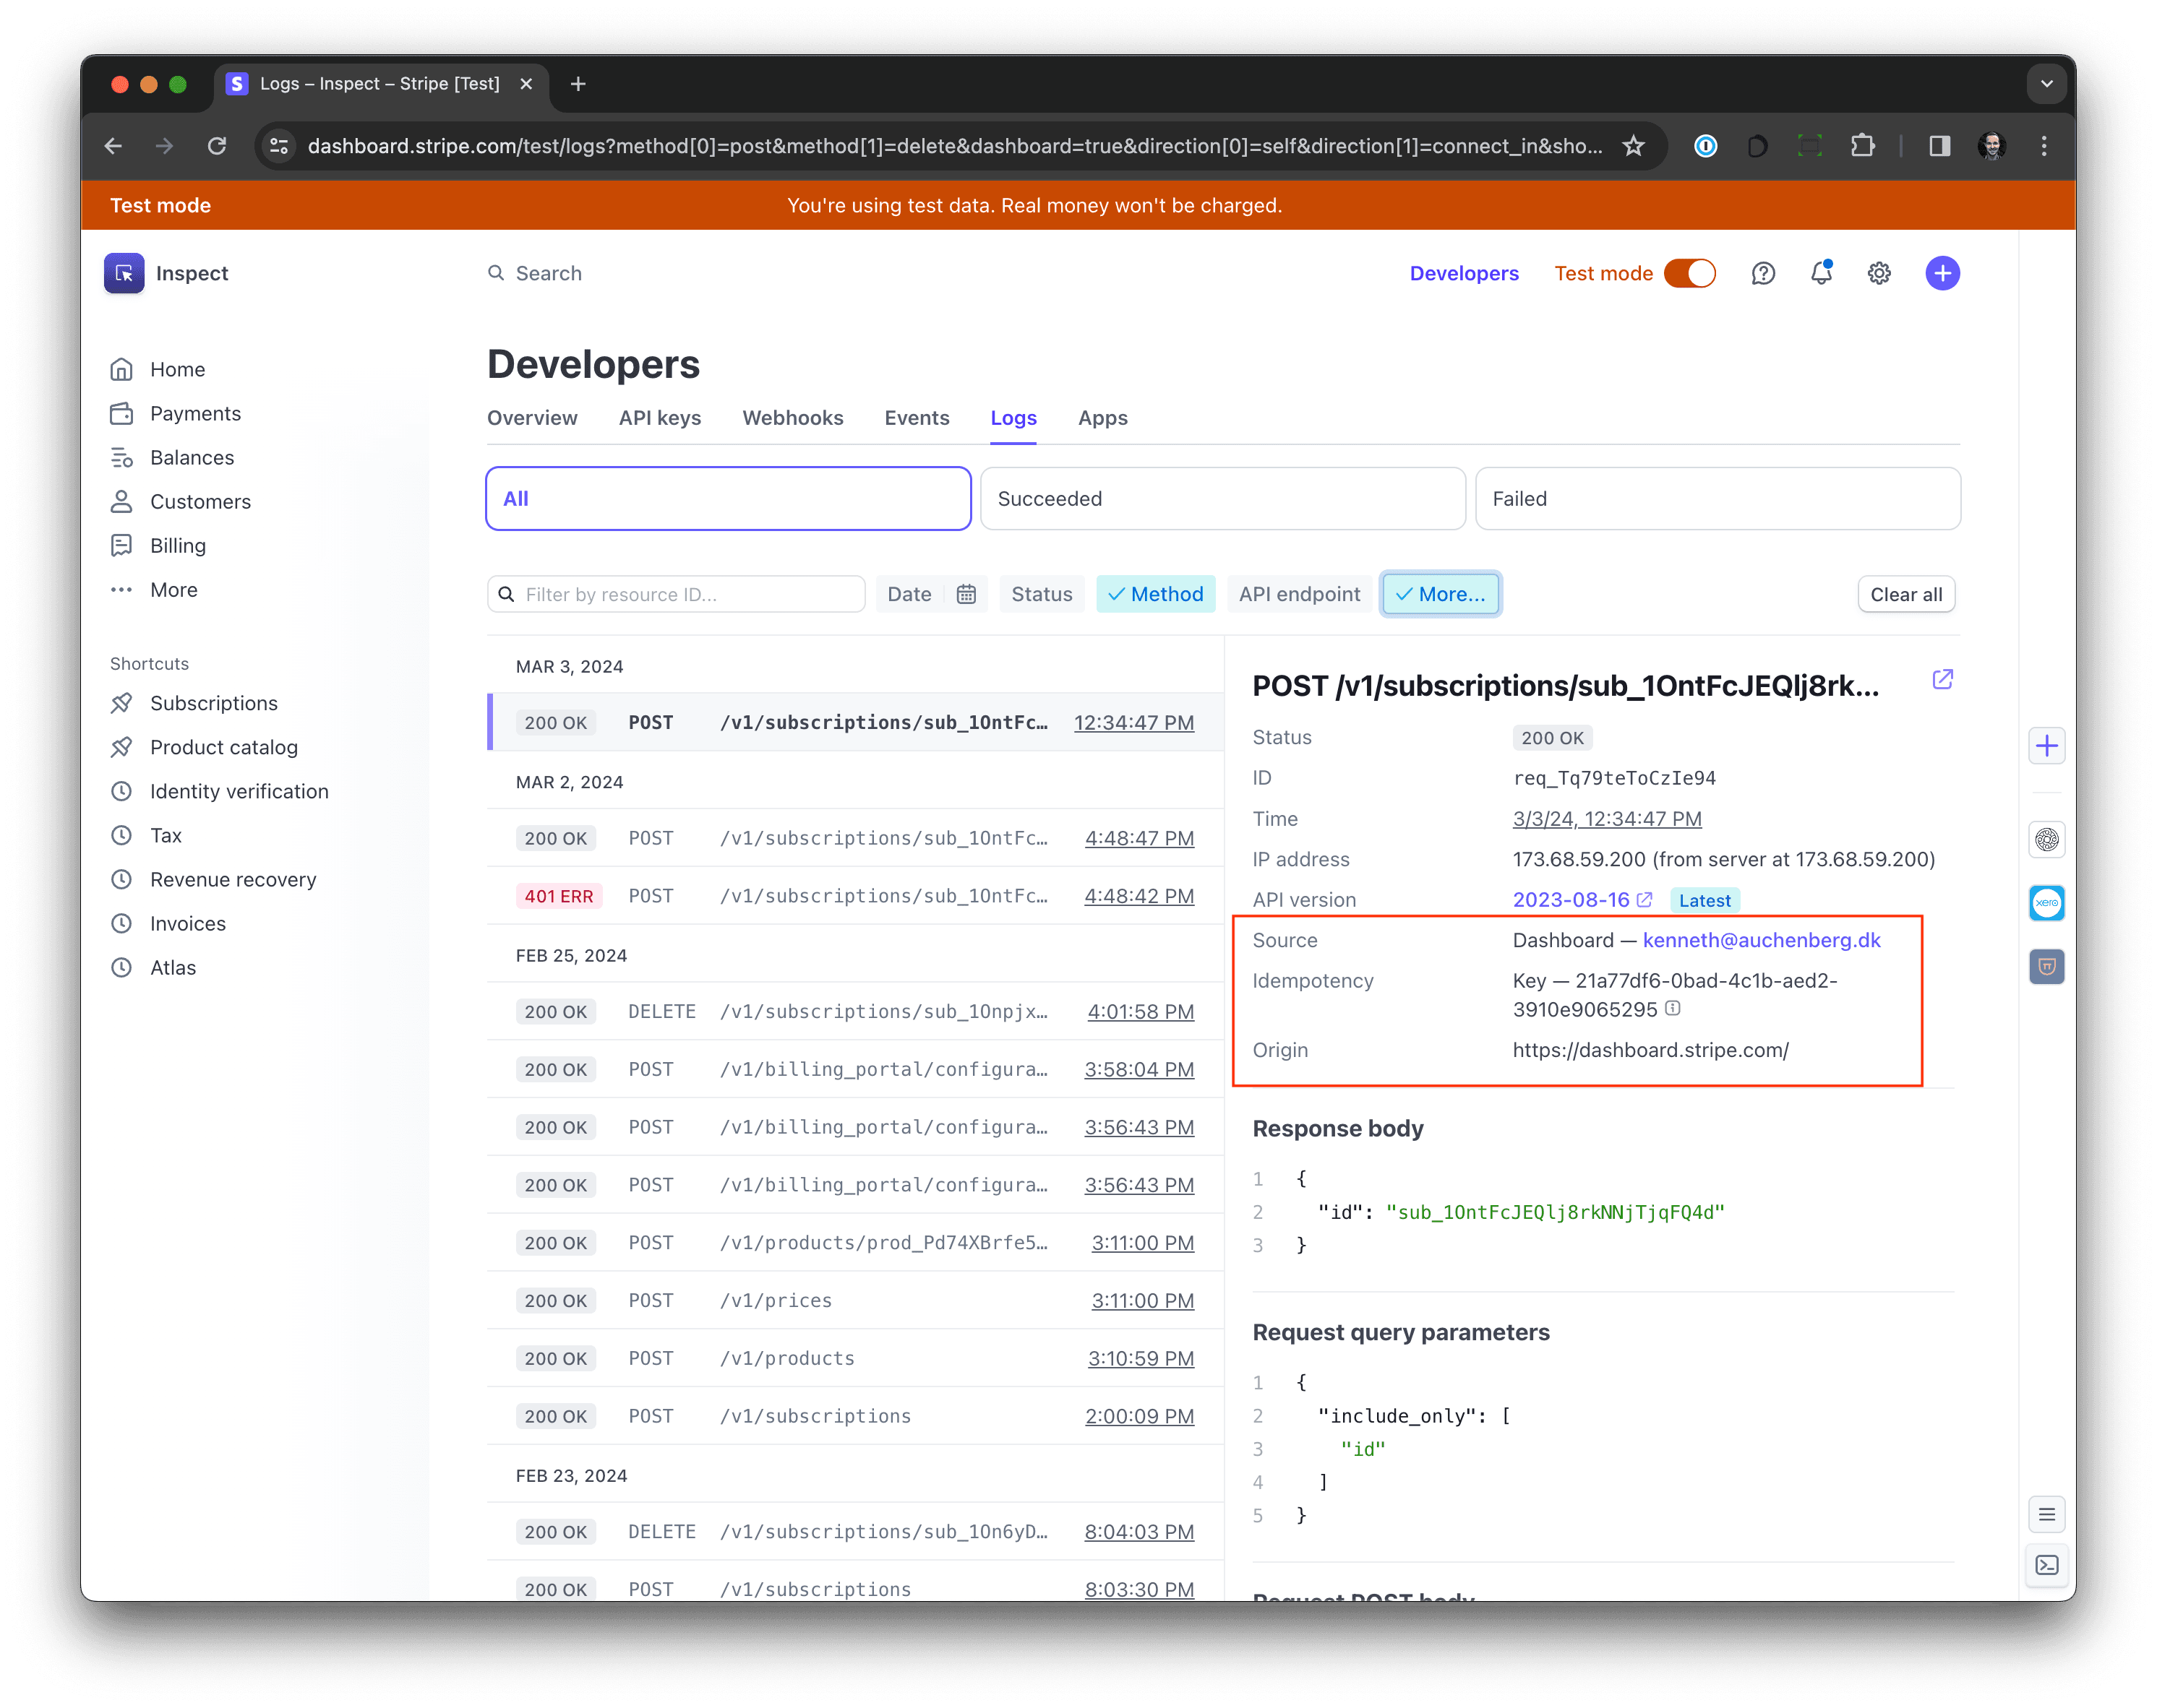Go to Invoices in sidebar shortcuts
The width and height of the screenshot is (2157, 1708).
tap(187, 923)
